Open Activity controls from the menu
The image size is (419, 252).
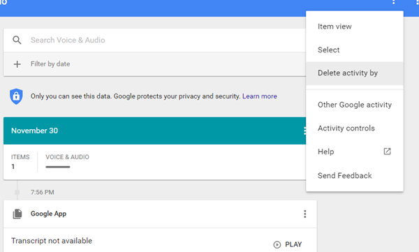355,128
